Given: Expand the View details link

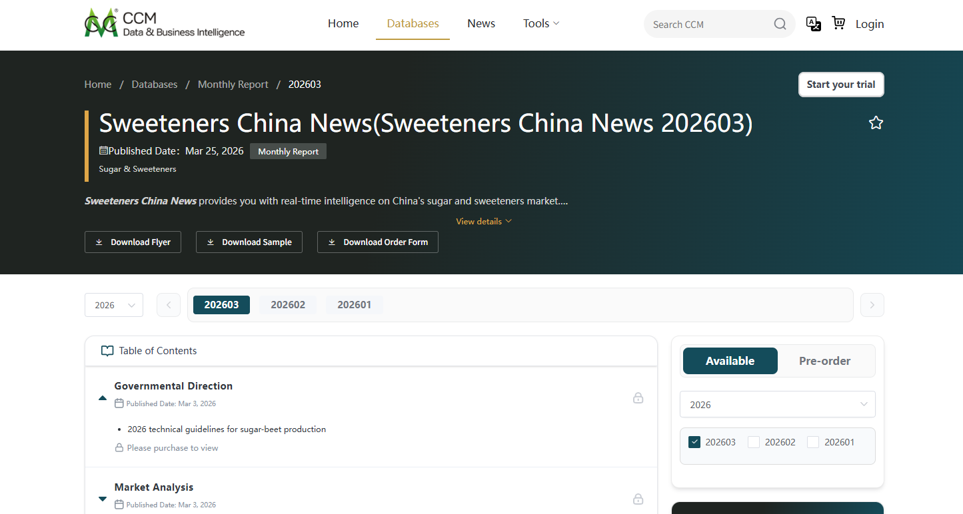Looking at the screenshot, I should 483,221.
